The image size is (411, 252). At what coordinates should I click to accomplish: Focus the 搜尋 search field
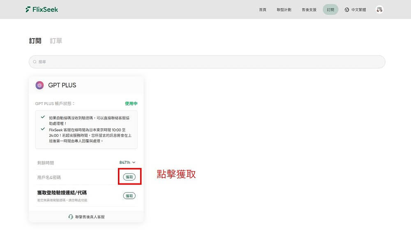tap(207, 62)
